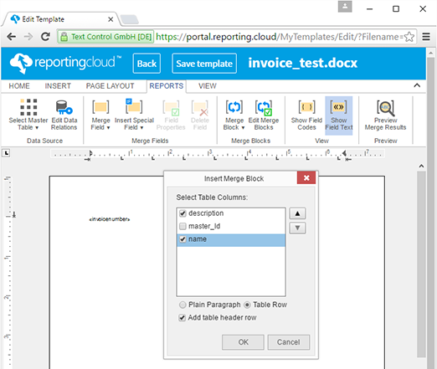Move selected column up with arrow button
This screenshot has width=437, height=369.
[x=297, y=213]
